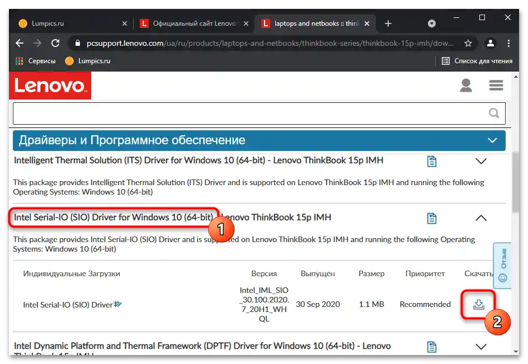528x364 pixels.
Task: Click the scrollbar up arrow
Action: click(516, 77)
